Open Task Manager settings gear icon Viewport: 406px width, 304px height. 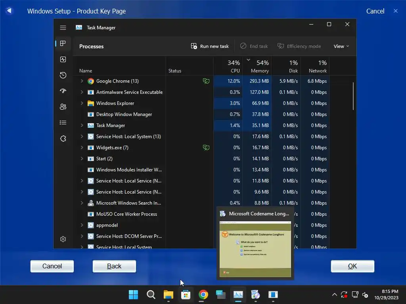pos(63,239)
